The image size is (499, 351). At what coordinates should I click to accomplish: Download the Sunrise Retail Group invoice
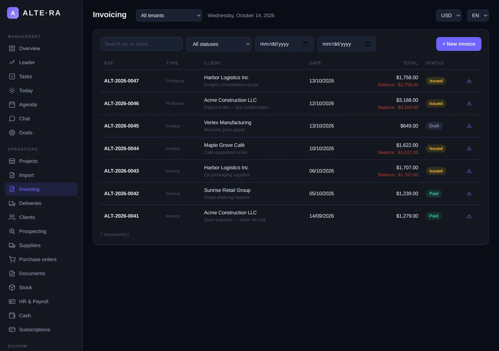coord(469,193)
